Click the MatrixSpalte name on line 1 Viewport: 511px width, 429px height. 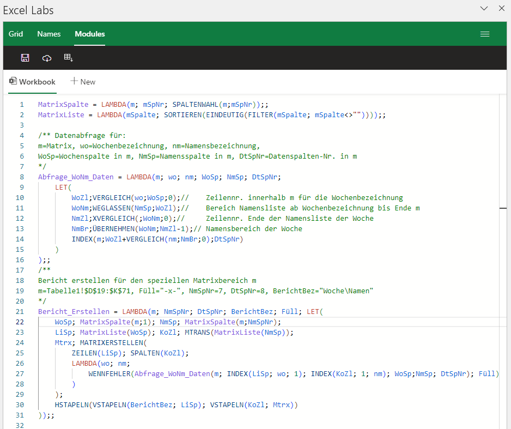tap(63, 105)
